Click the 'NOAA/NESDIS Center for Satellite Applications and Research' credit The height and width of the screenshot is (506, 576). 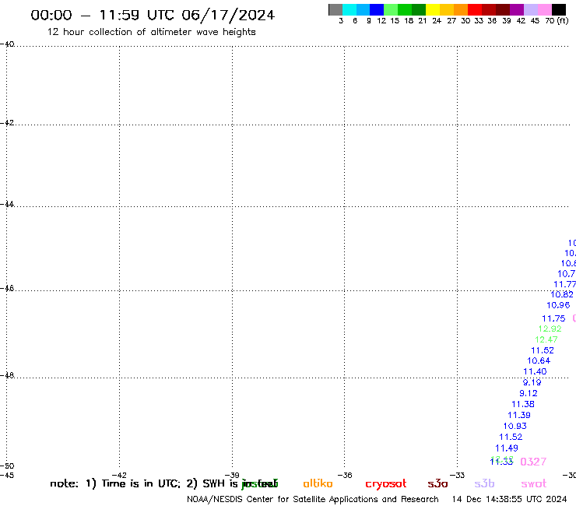313,500
